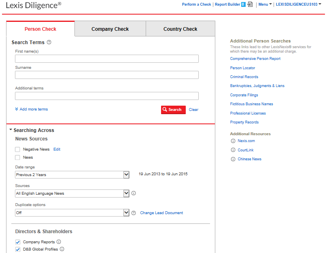Image resolution: width=327 pixels, height=253 pixels.
Task: Open the Duplicate options dropdown
Action: tap(72, 213)
